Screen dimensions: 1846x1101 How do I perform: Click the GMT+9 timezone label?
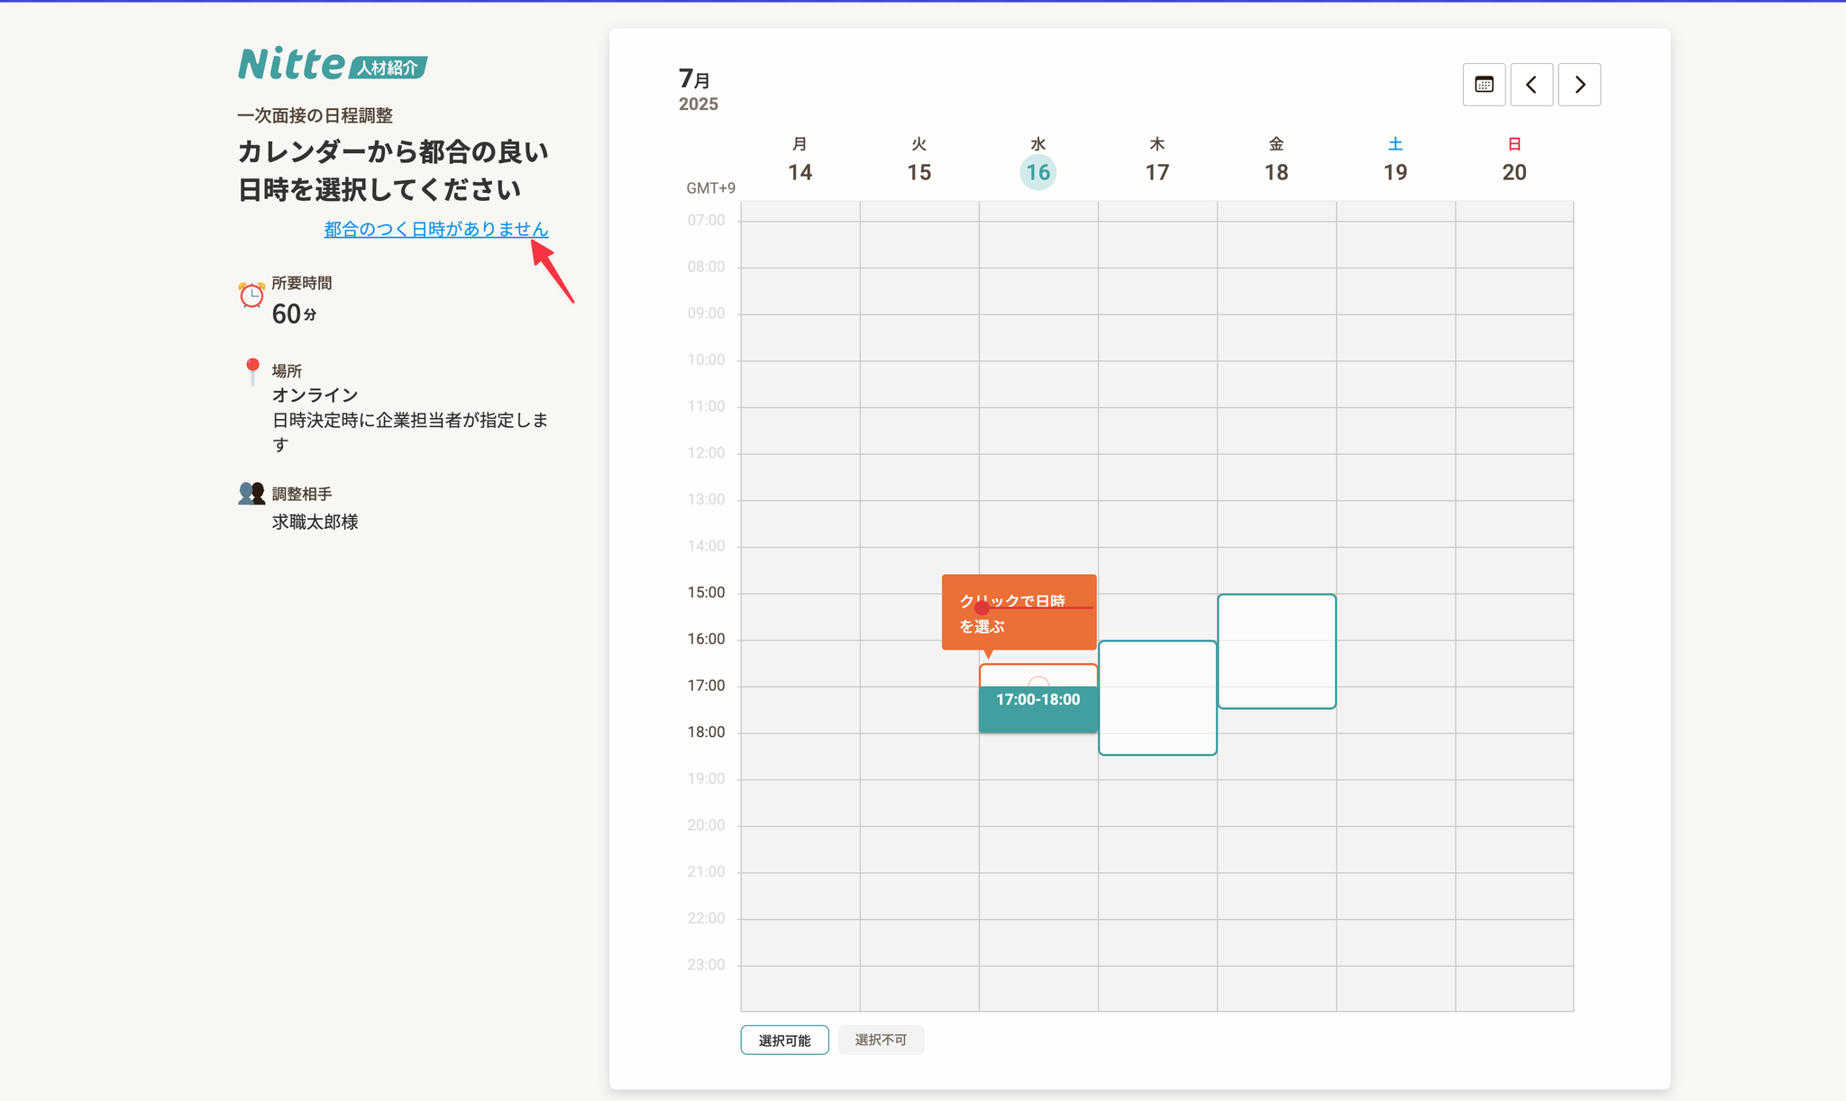pyautogui.click(x=710, y=188)
